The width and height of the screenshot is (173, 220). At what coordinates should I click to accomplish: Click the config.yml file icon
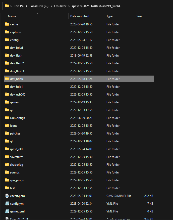[x=7, y=203]
